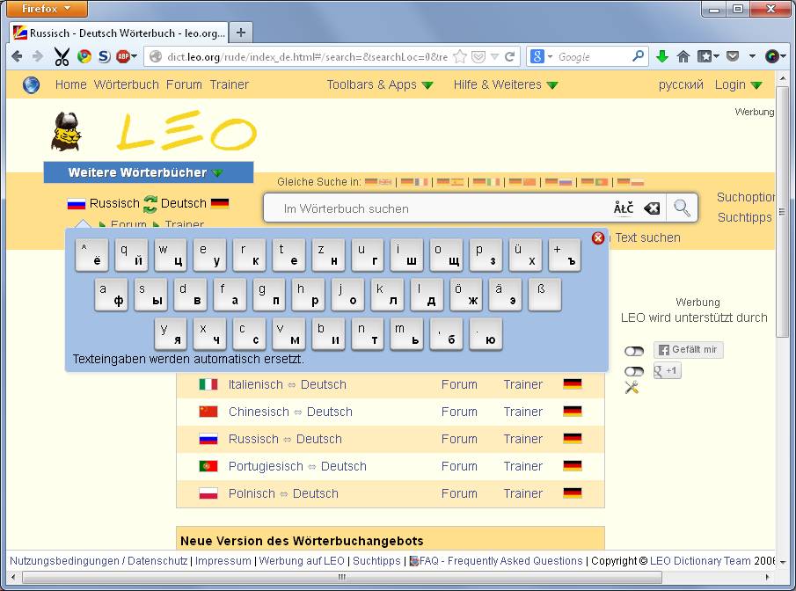Click the magnifier icon to search
Screen dimensions: 796x591
pos(682,208)
